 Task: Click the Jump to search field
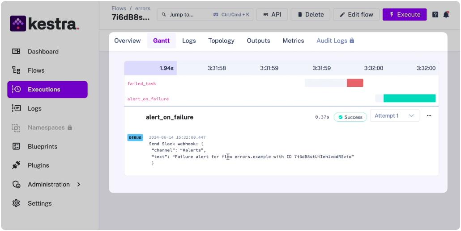(205, 15)
